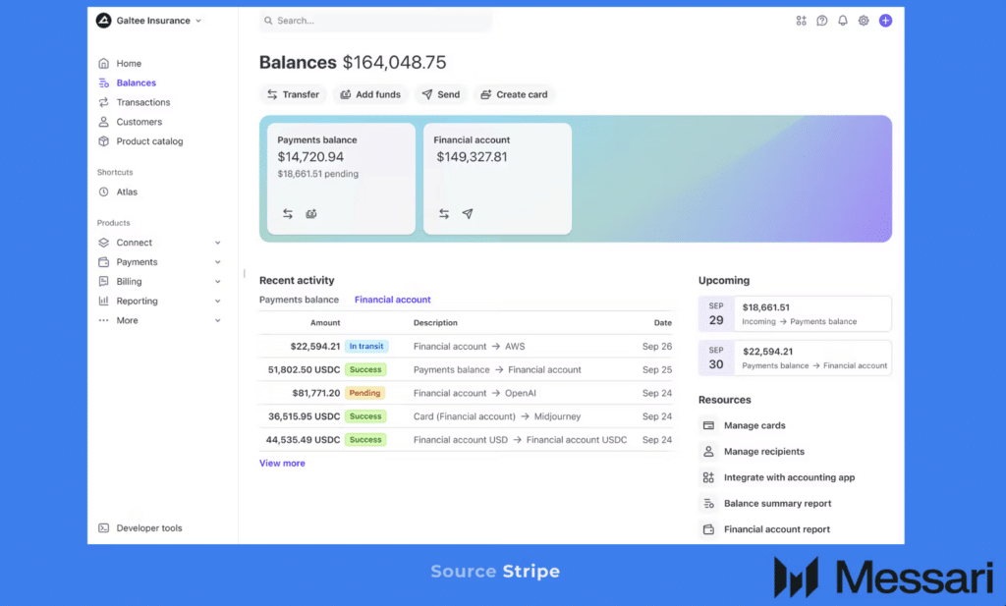Click the $149,327.81 Financial account balance
The height and width of the screenshot is (606, 1006).
472,157
